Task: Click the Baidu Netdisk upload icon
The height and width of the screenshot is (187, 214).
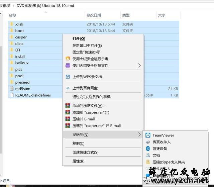Action: pyautogui.click(x=68, y=88)
